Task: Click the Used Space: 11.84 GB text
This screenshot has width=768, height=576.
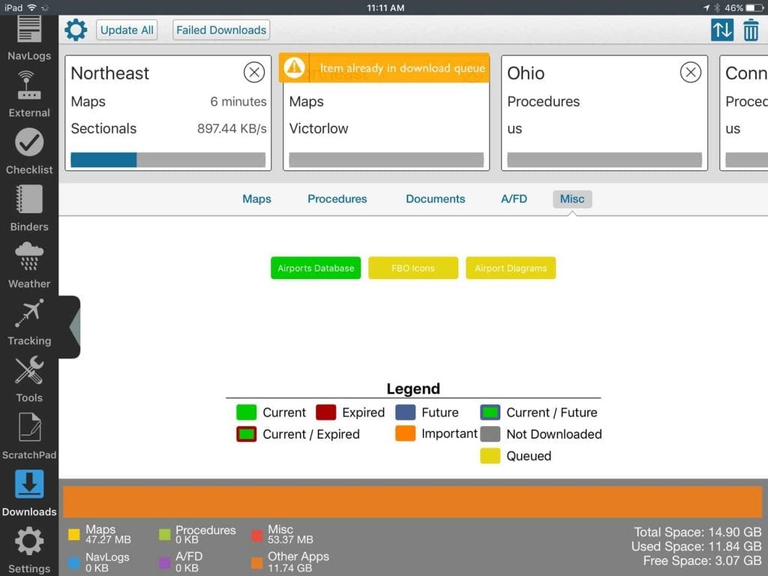Action: point(696,546)
